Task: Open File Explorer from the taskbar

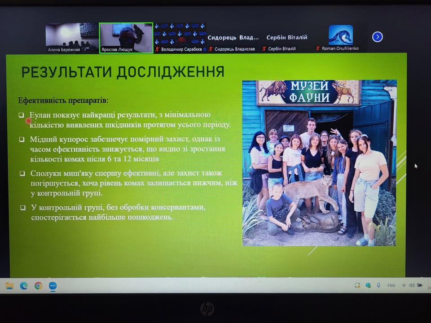Action: coord(9,286)
